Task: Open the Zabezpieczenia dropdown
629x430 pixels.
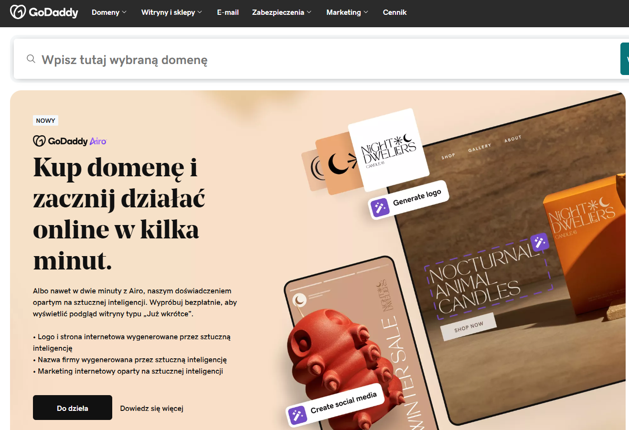Action: click(282, 12)
